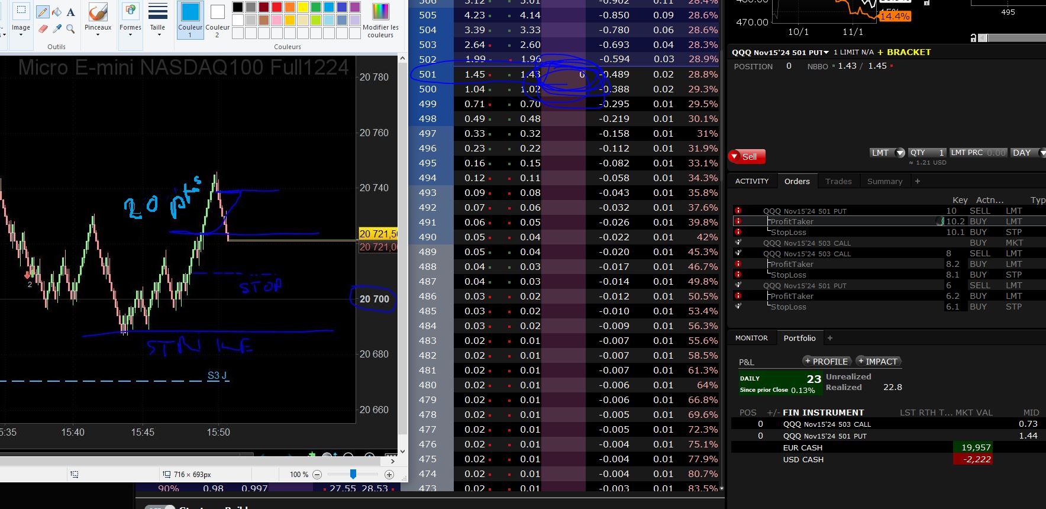Select the Color picker eyedropper

(x=57, y=28)
